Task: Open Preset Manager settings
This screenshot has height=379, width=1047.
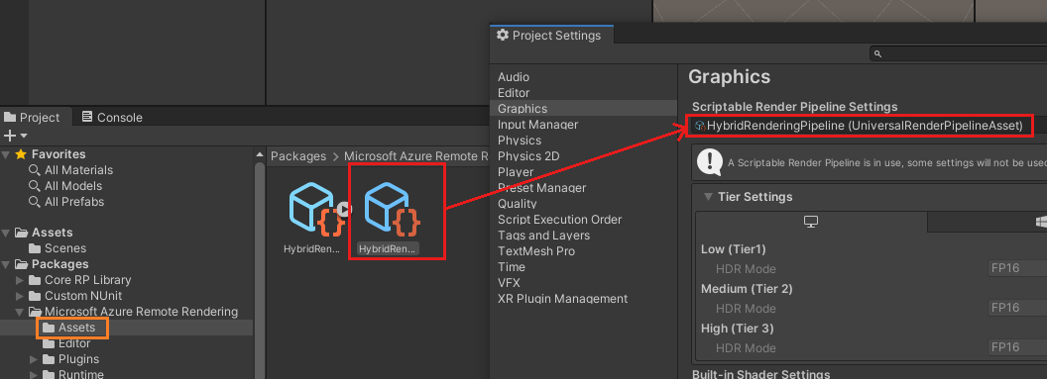Action: [541, 188]
